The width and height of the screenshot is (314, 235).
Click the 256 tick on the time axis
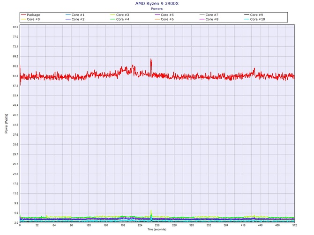(x=157, y=225)
